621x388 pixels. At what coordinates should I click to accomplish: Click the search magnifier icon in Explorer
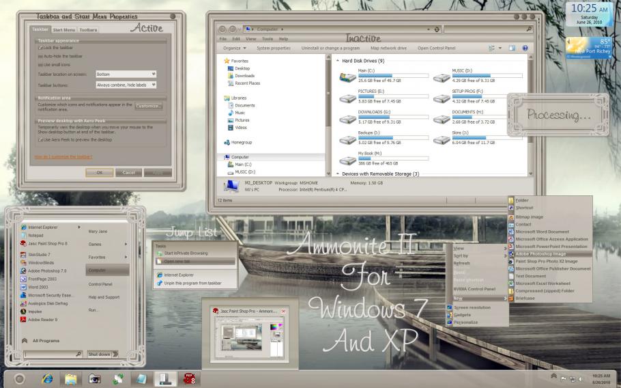529,29
